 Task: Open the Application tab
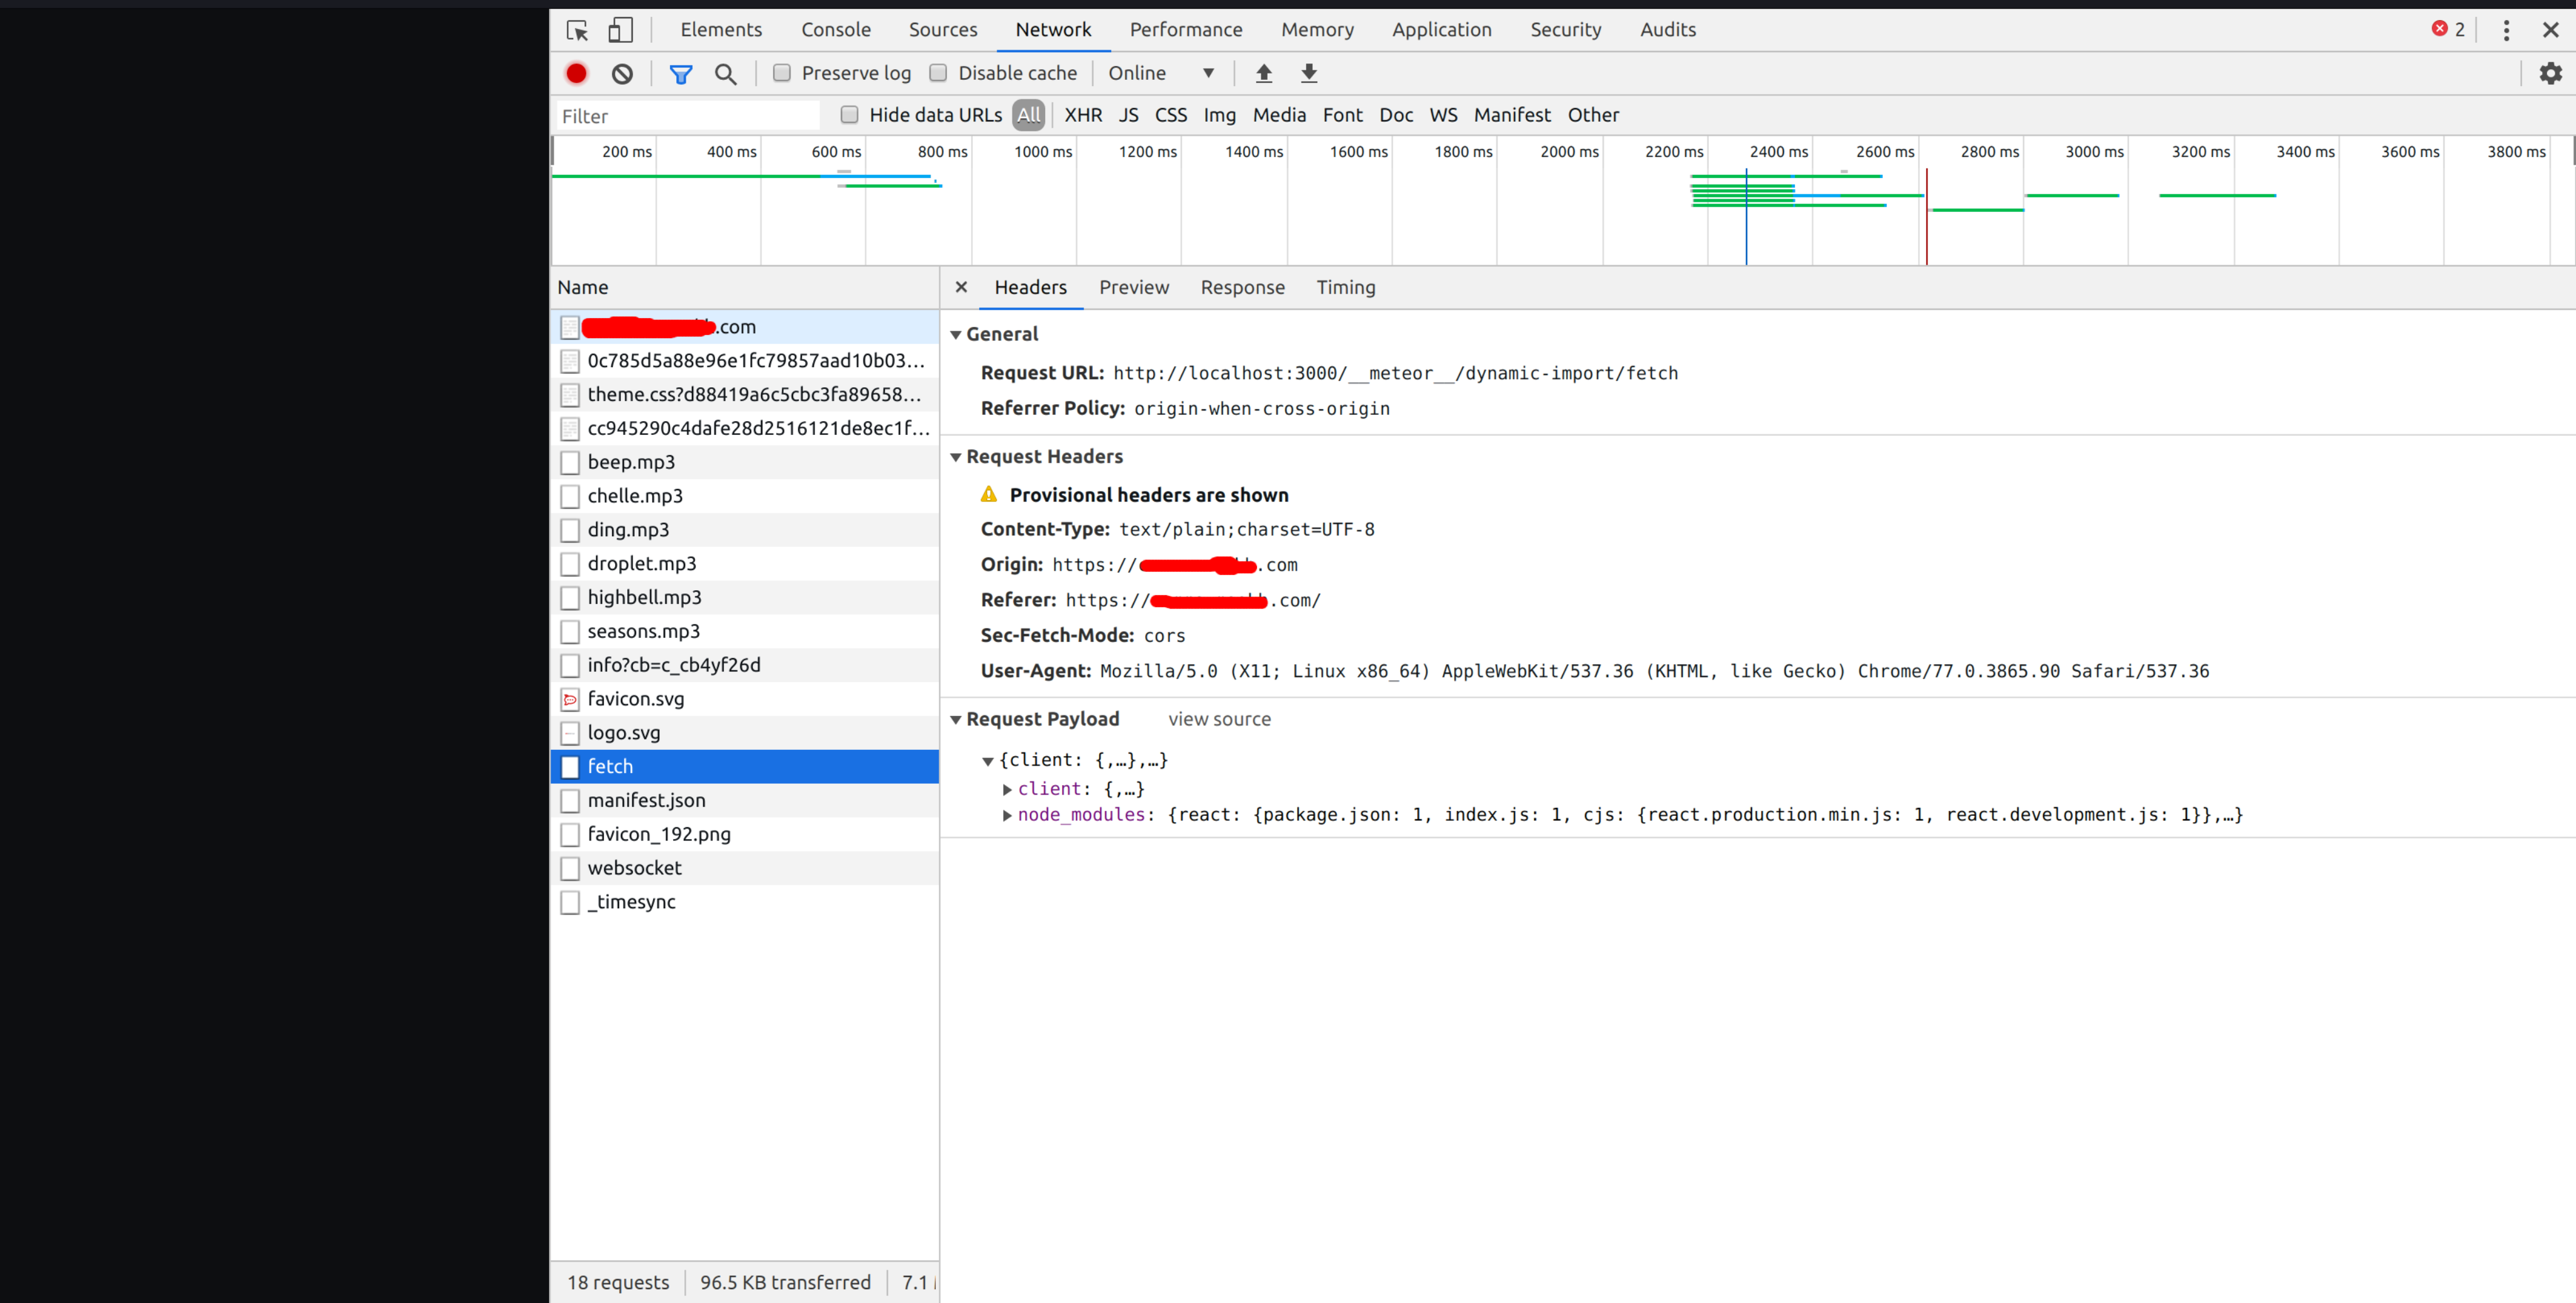[1441, 30]
